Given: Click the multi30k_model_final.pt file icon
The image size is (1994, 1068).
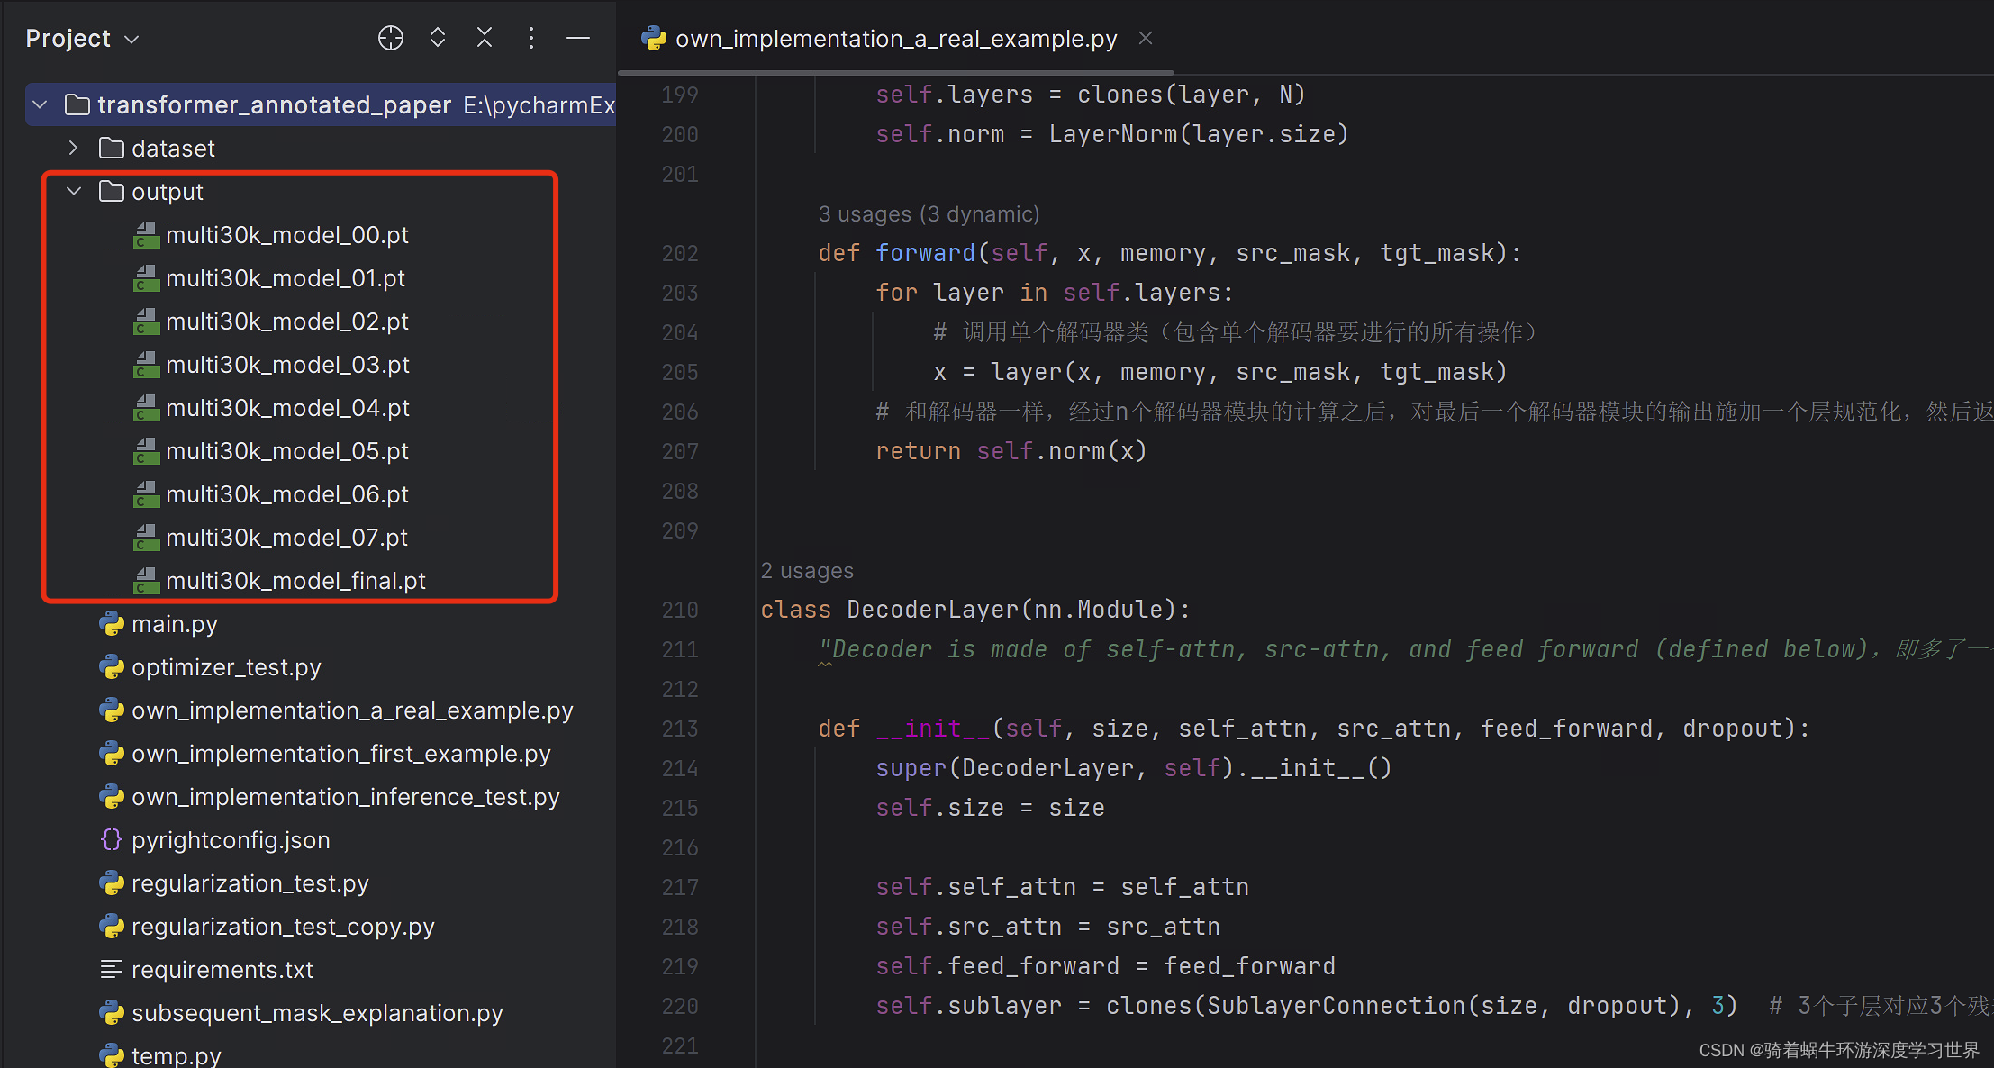Looking at the screenshot, I should coord(146,581).
